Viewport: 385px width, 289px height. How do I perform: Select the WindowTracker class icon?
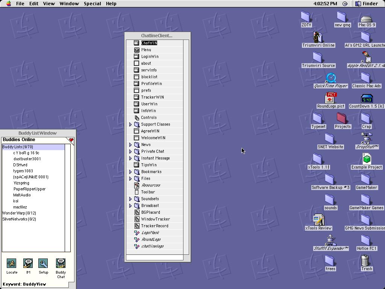click(x=137, y=219)
